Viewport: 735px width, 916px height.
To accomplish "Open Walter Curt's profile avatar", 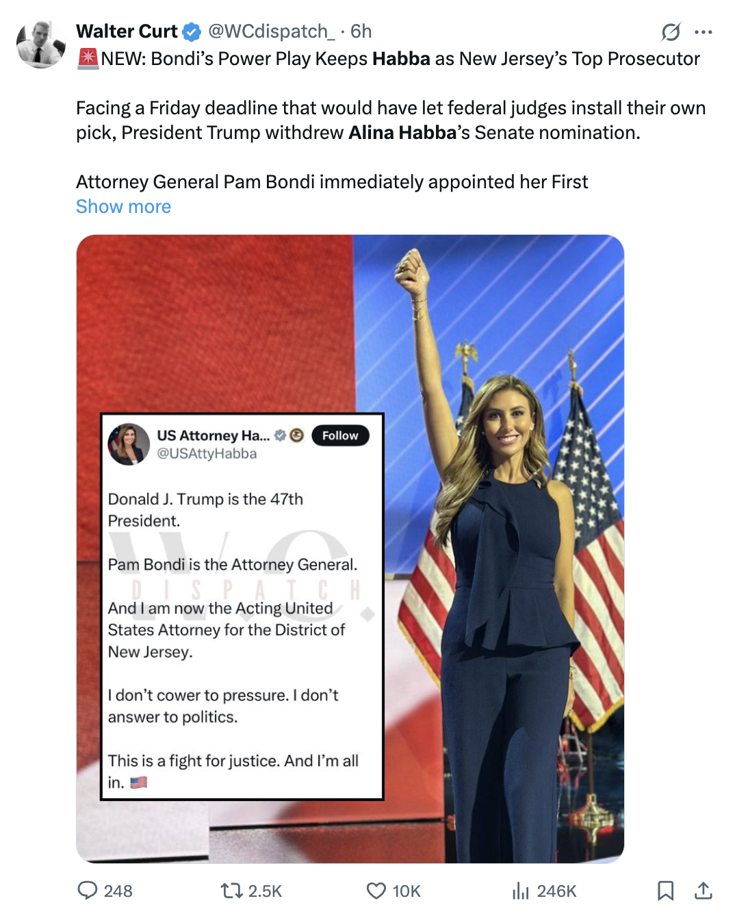I will (41, 44).
